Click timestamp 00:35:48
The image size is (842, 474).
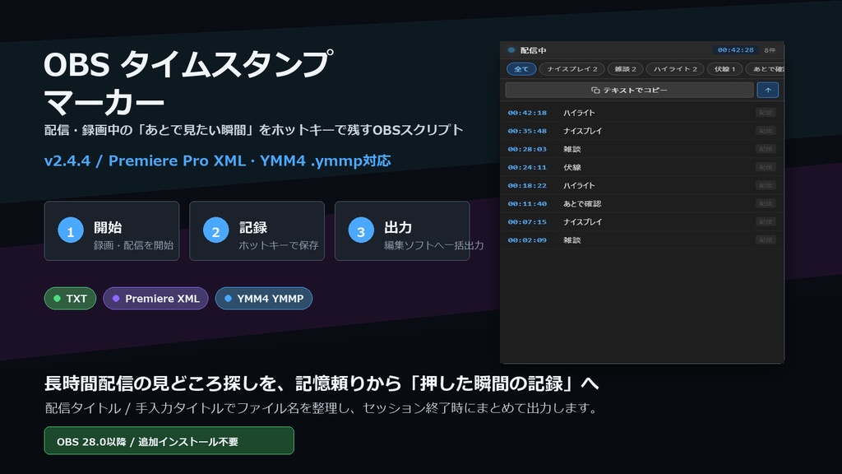[x=527, y=131]
